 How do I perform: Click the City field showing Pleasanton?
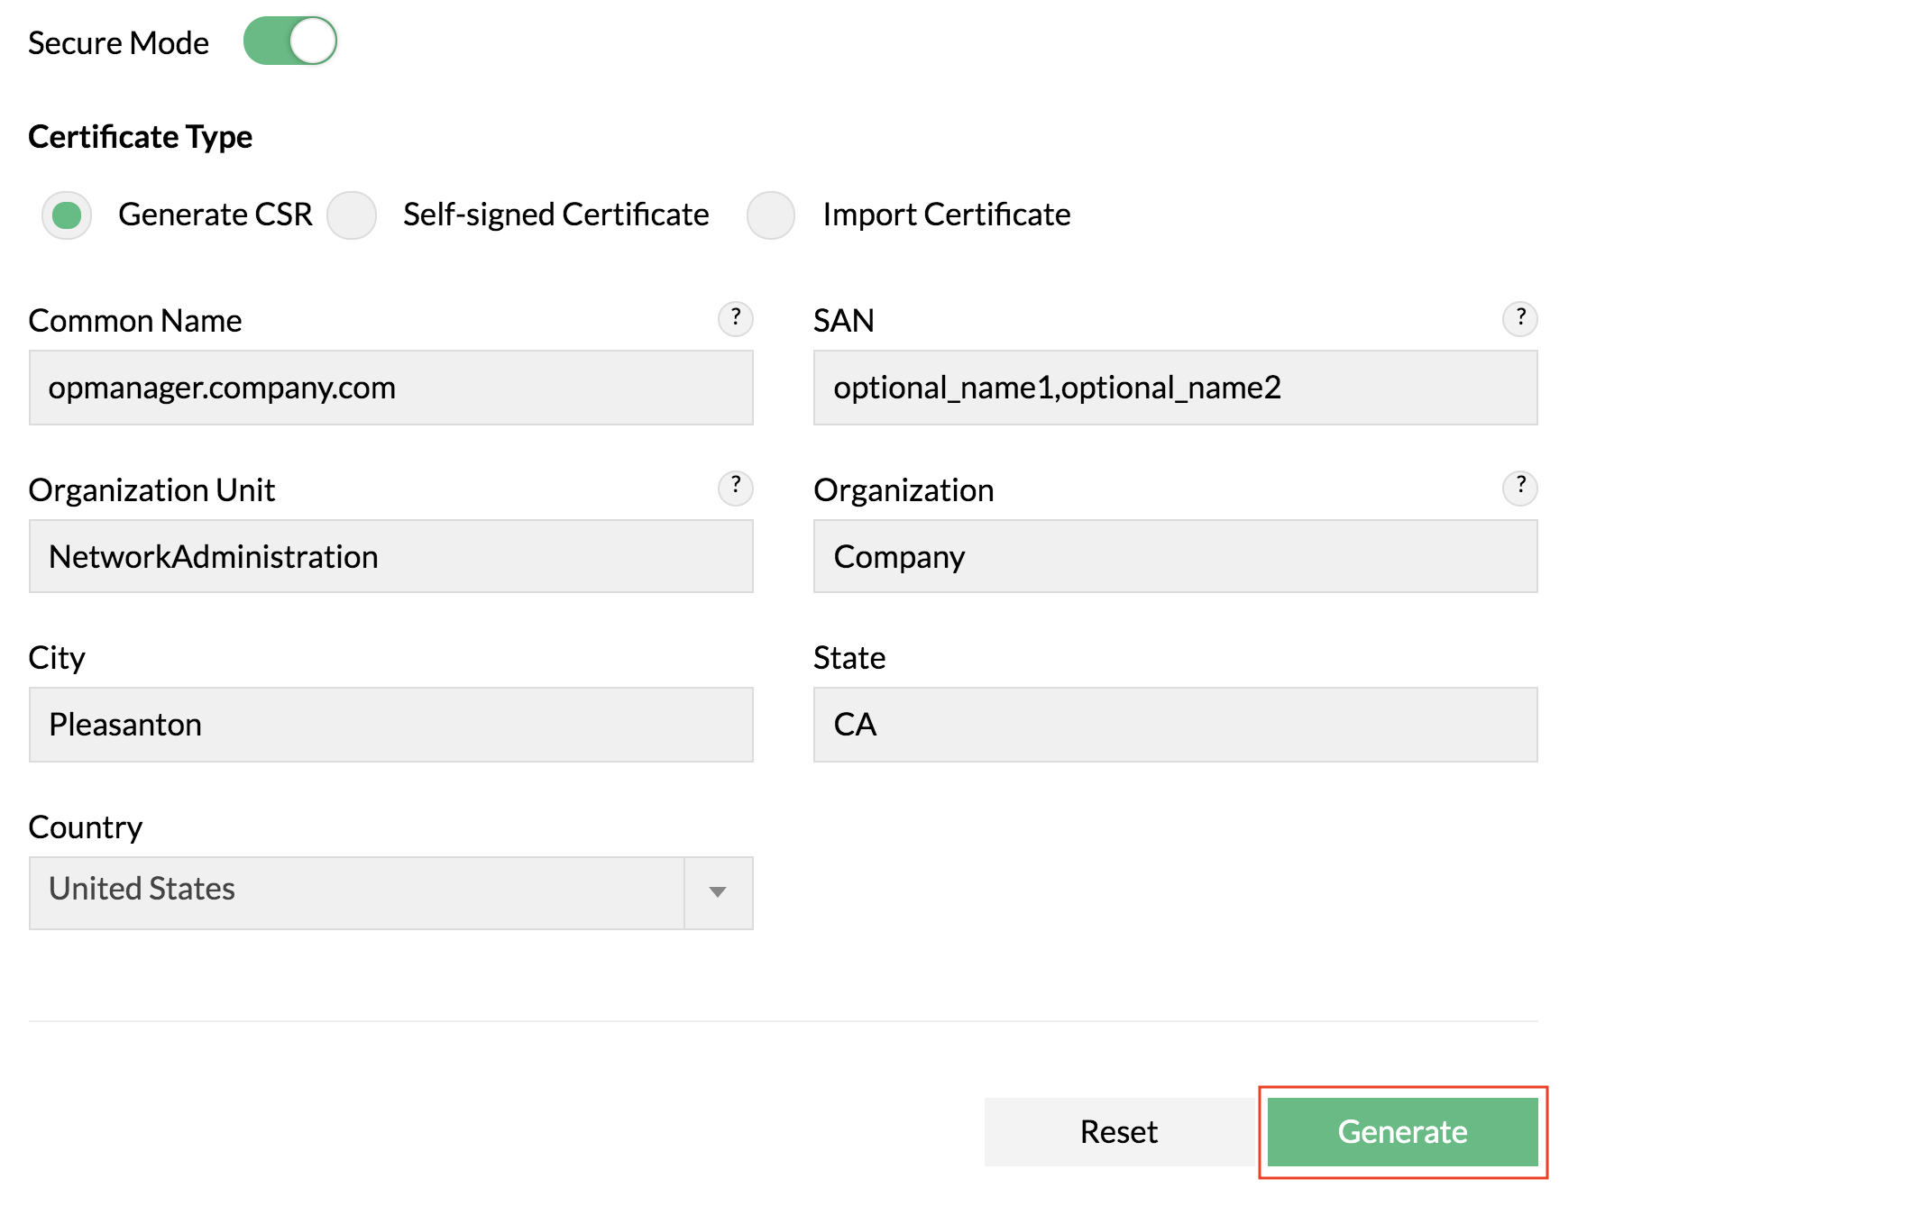[x=390, y=724]
